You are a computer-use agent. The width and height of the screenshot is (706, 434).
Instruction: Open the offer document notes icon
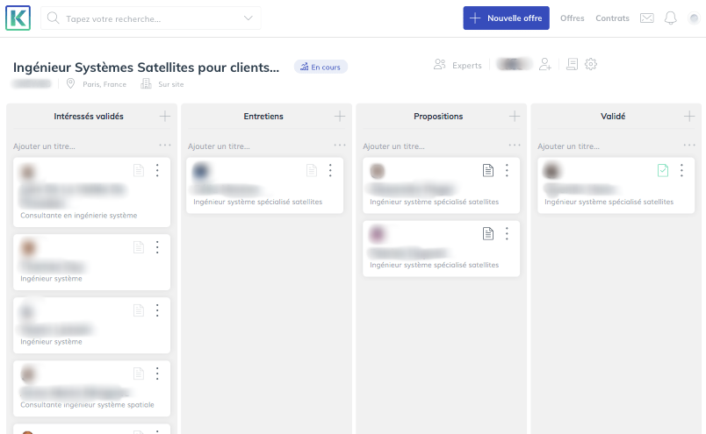(x=573, y=64)
